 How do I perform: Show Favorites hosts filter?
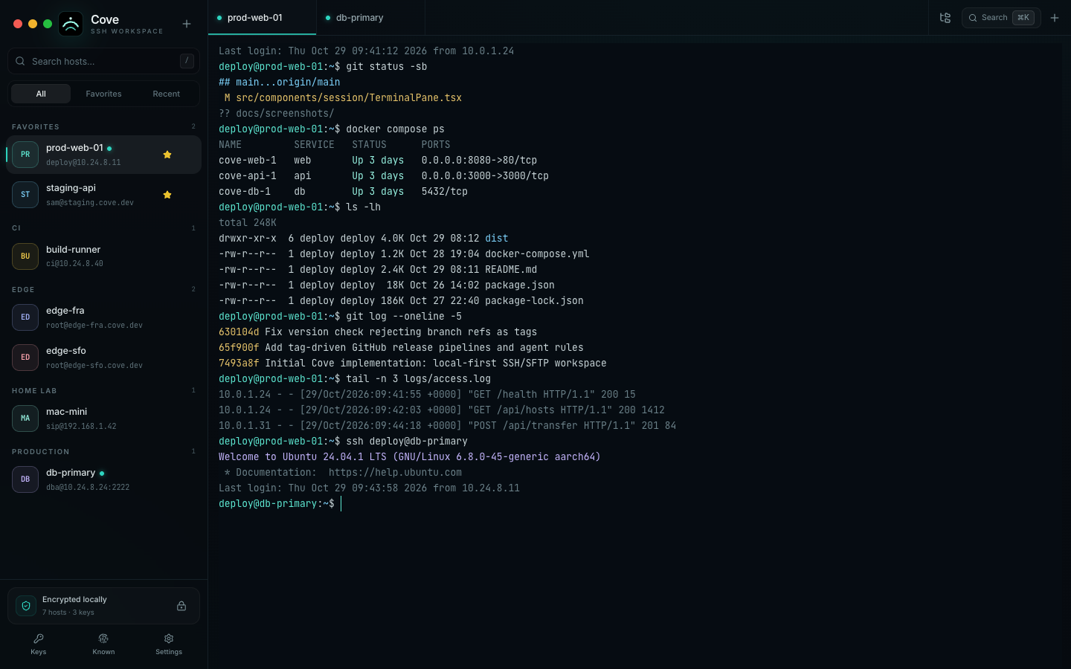103,94
